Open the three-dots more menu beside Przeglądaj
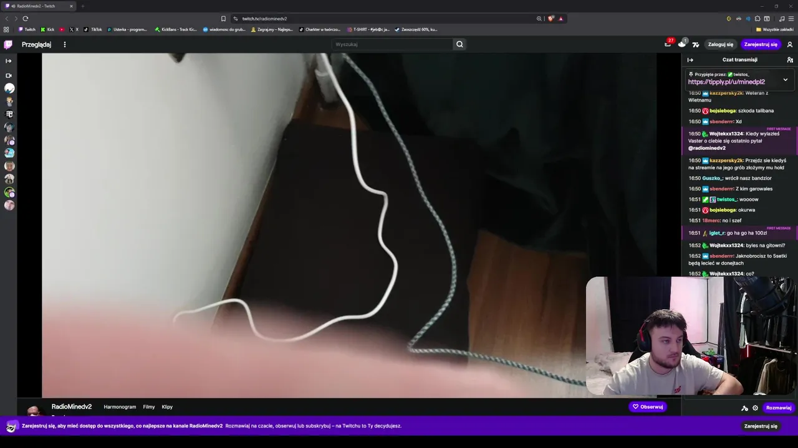The width and height of the screenshot is (798, 448). coord(64,44)
